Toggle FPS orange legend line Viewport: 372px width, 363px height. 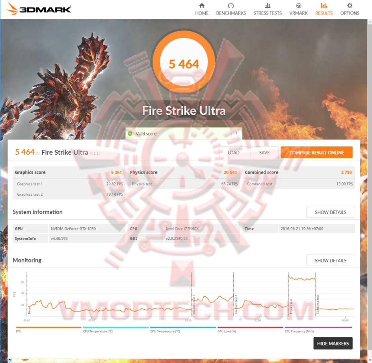[x=48, y=327]
